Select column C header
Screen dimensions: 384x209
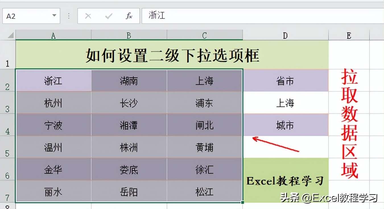(x=205, y=35)
